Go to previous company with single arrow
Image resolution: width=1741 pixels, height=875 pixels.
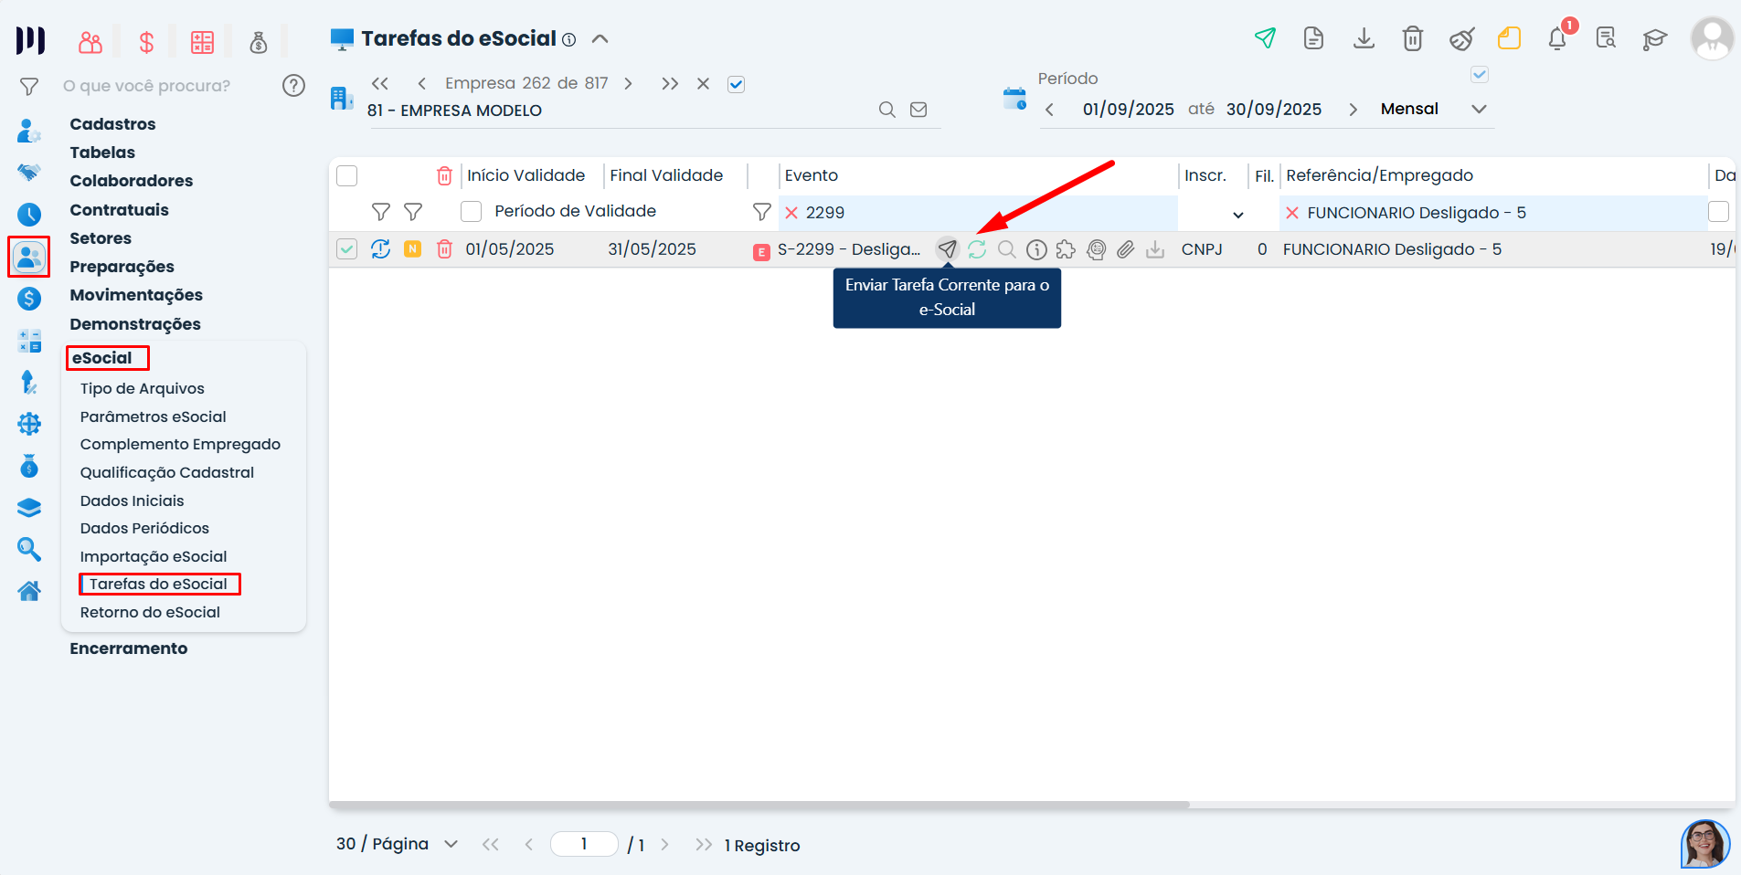point(421,84)
